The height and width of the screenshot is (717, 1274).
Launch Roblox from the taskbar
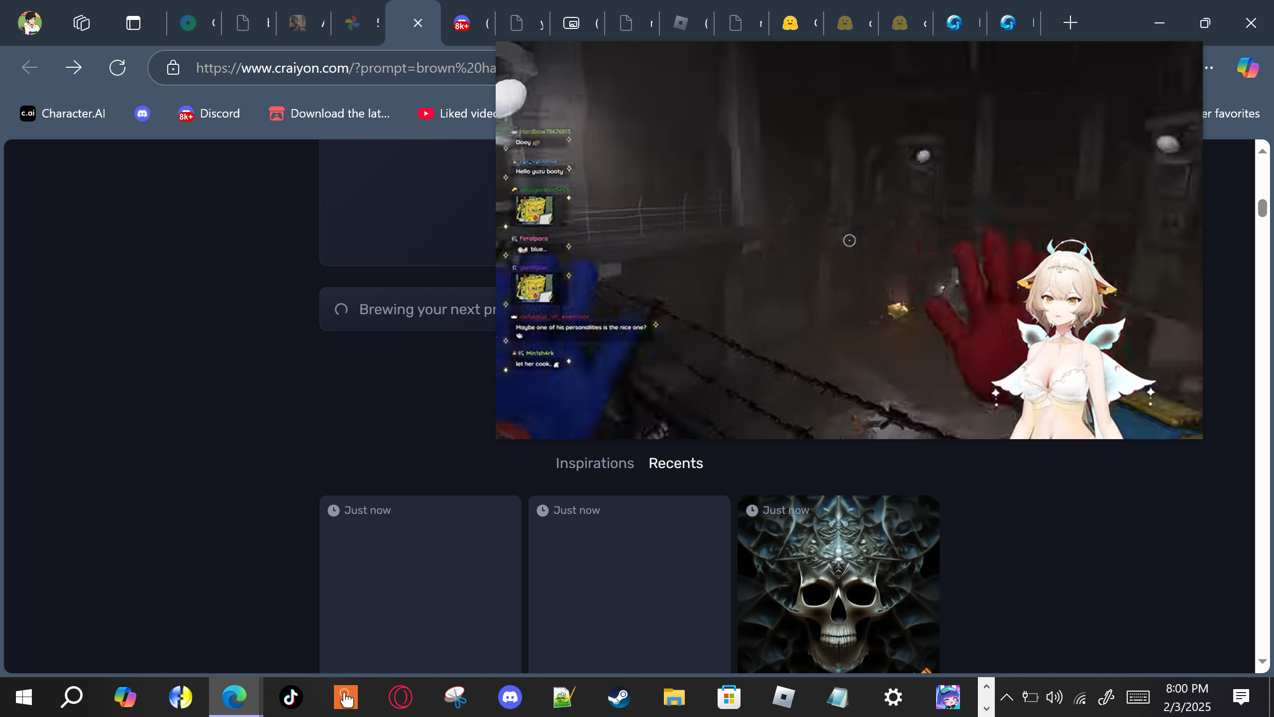(783, 697)
